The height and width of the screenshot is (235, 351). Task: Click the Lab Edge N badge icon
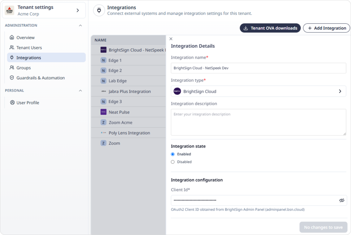[104, 81]
